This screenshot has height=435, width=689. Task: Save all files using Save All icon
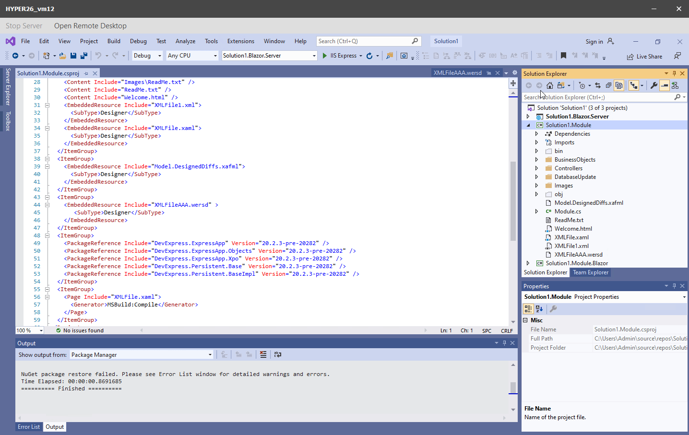pyautogui.click(x=83, y=56)
